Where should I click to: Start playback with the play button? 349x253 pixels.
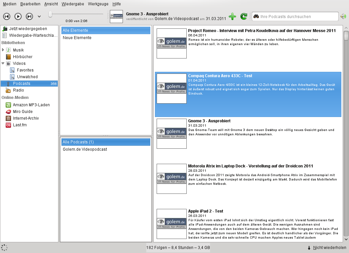[18, 16]
